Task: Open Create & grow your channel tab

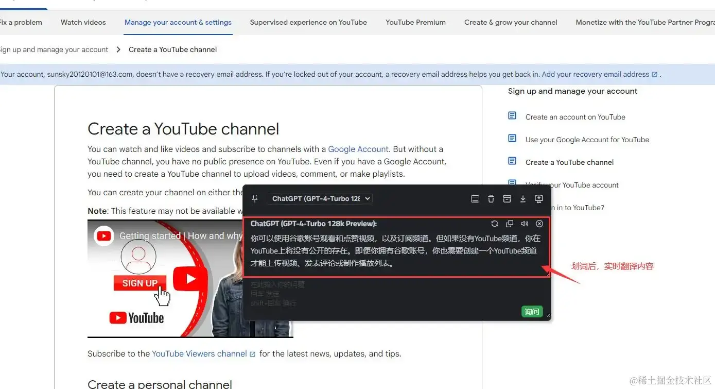Action: 511,22
